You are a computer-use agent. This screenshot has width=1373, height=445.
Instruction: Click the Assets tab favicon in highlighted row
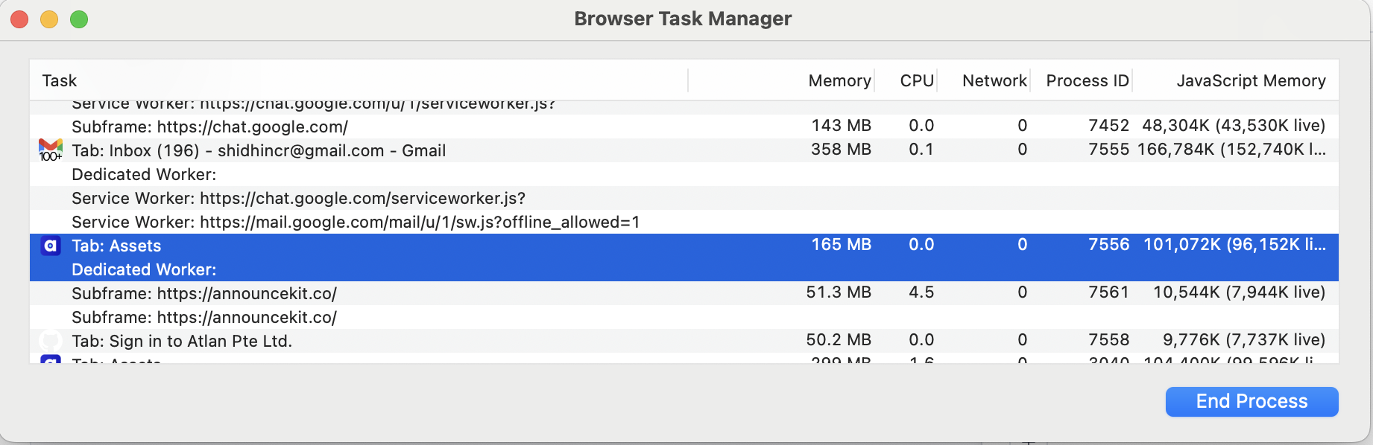[51, 246]
